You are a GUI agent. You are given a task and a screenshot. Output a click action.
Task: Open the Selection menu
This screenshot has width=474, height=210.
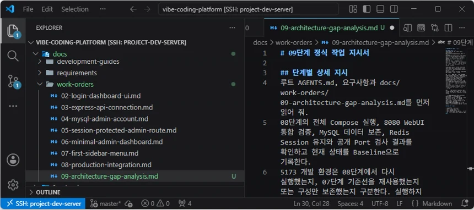75,9
